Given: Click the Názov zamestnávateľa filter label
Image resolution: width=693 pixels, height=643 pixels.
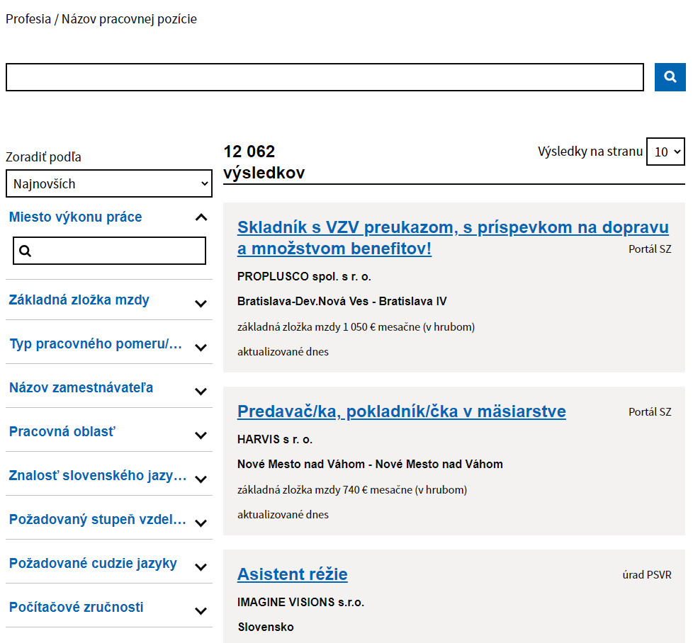Looking at the screenshot, I should click(81, 387).
